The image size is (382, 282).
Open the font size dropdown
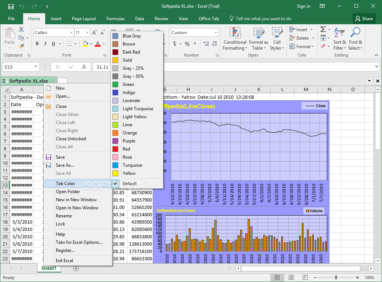[87, 33]
